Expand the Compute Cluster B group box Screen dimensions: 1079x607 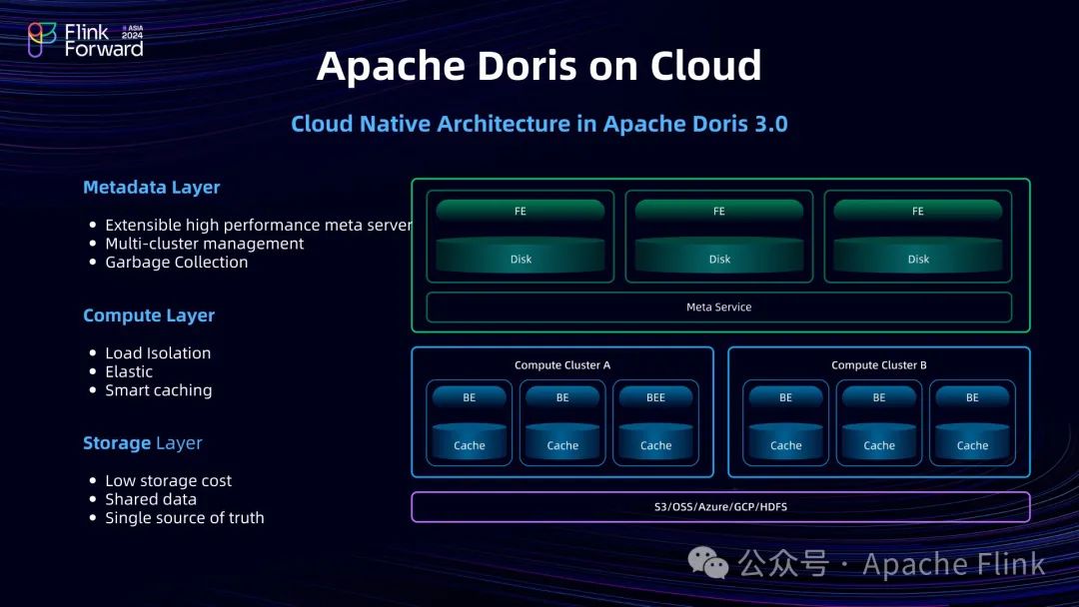(x=878, y=365)
